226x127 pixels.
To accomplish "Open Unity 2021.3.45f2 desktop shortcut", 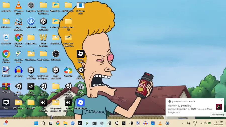I will click(x=31, y=73).
